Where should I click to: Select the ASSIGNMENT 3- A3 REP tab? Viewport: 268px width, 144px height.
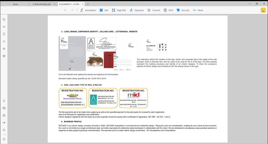click(x=69, y=4)
